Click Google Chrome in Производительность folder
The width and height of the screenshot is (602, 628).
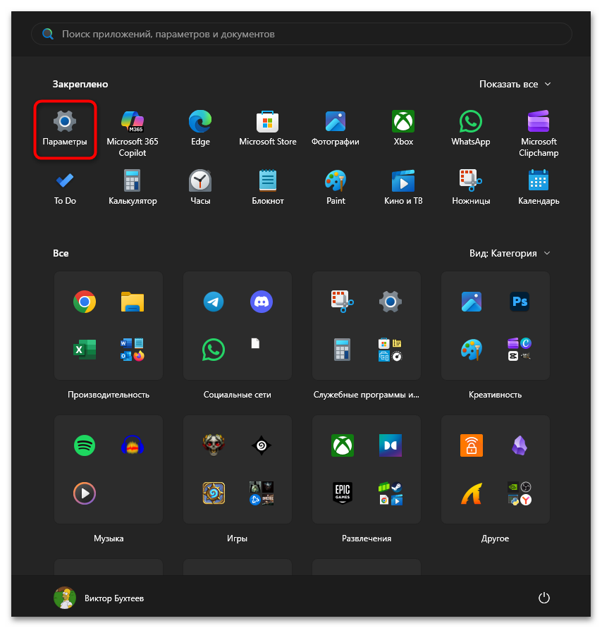coord(85,302)
